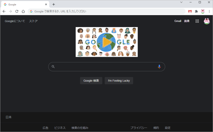The height and width of the screenshot is (132, 213).
Task: Open the Extensions puzzle piece menu
Action: (196, 11)
